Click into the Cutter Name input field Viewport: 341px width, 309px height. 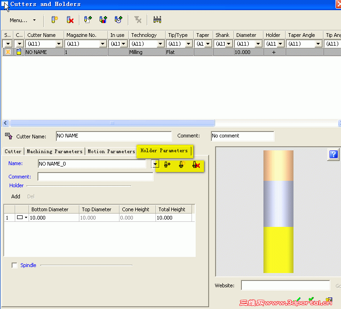(x=114, y=136)
